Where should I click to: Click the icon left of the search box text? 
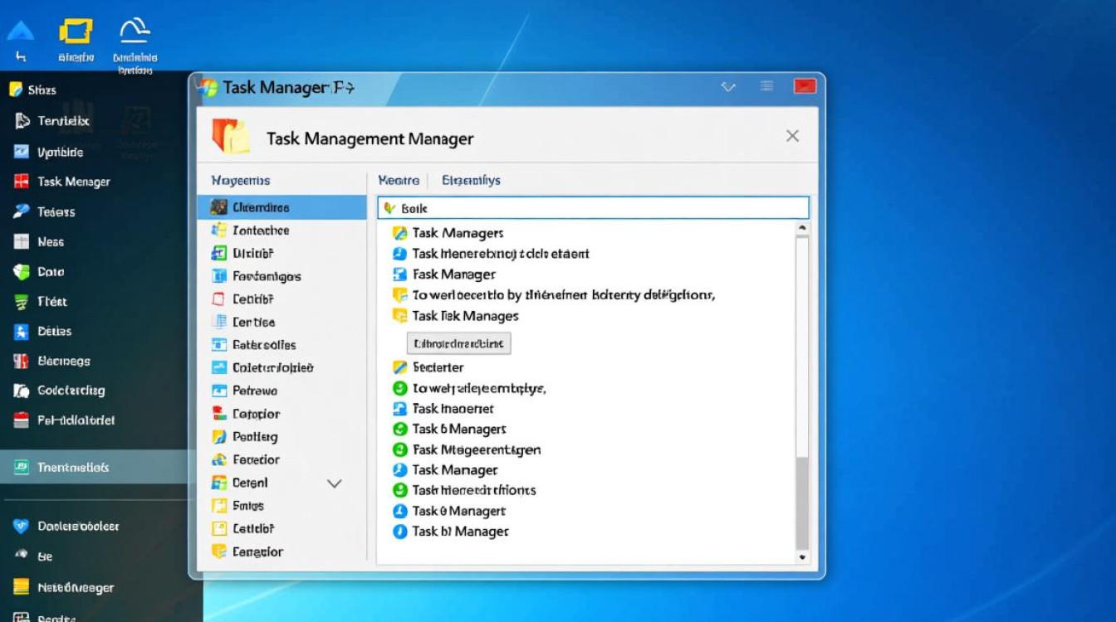(390, 208)
